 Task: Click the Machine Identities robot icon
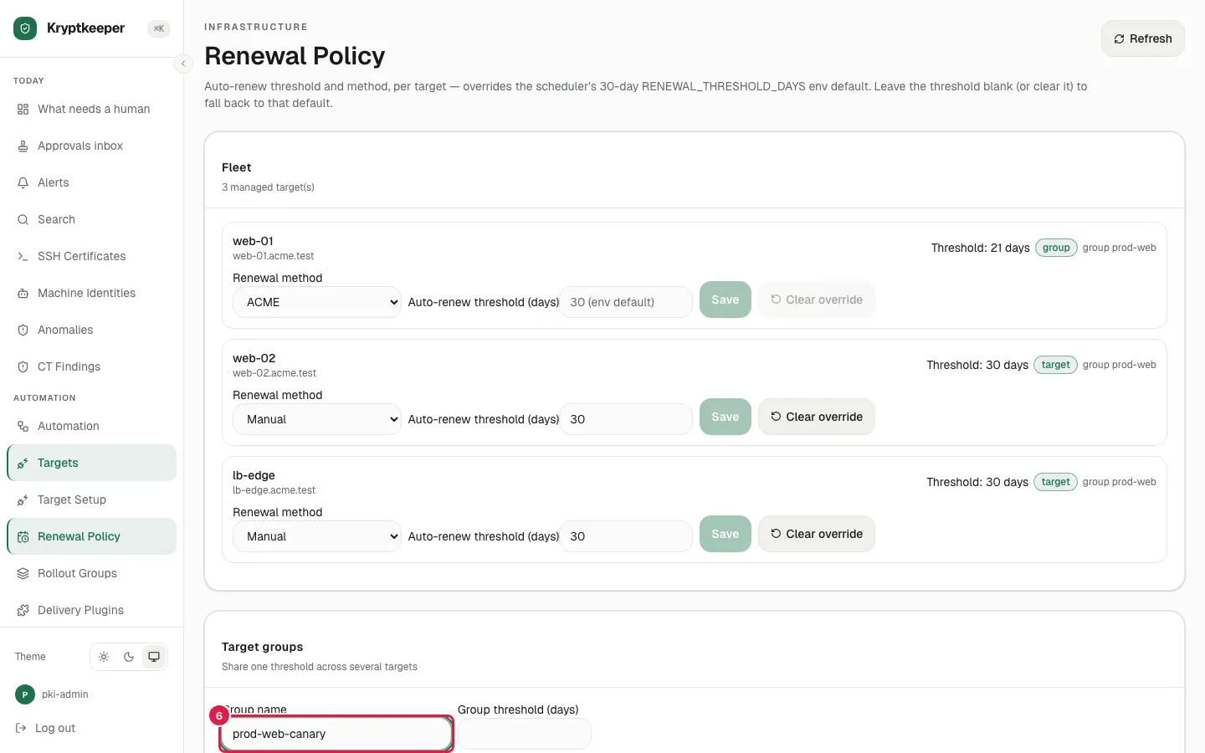23,293
